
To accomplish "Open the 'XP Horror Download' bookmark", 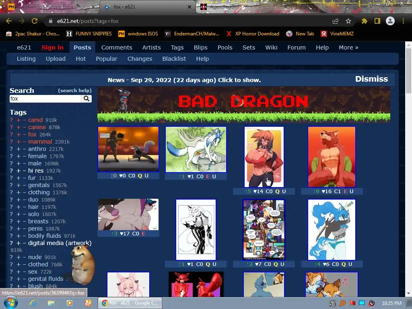I will point(253,34).
